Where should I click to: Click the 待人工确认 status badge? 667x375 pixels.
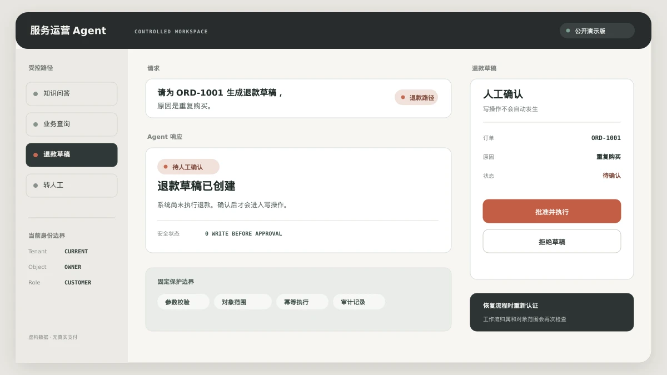[x=188, y=167]
